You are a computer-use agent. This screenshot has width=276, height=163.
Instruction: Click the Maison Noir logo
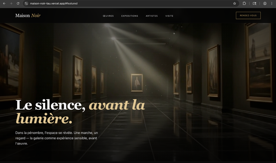pyautogui.click(x=28, y=15)
